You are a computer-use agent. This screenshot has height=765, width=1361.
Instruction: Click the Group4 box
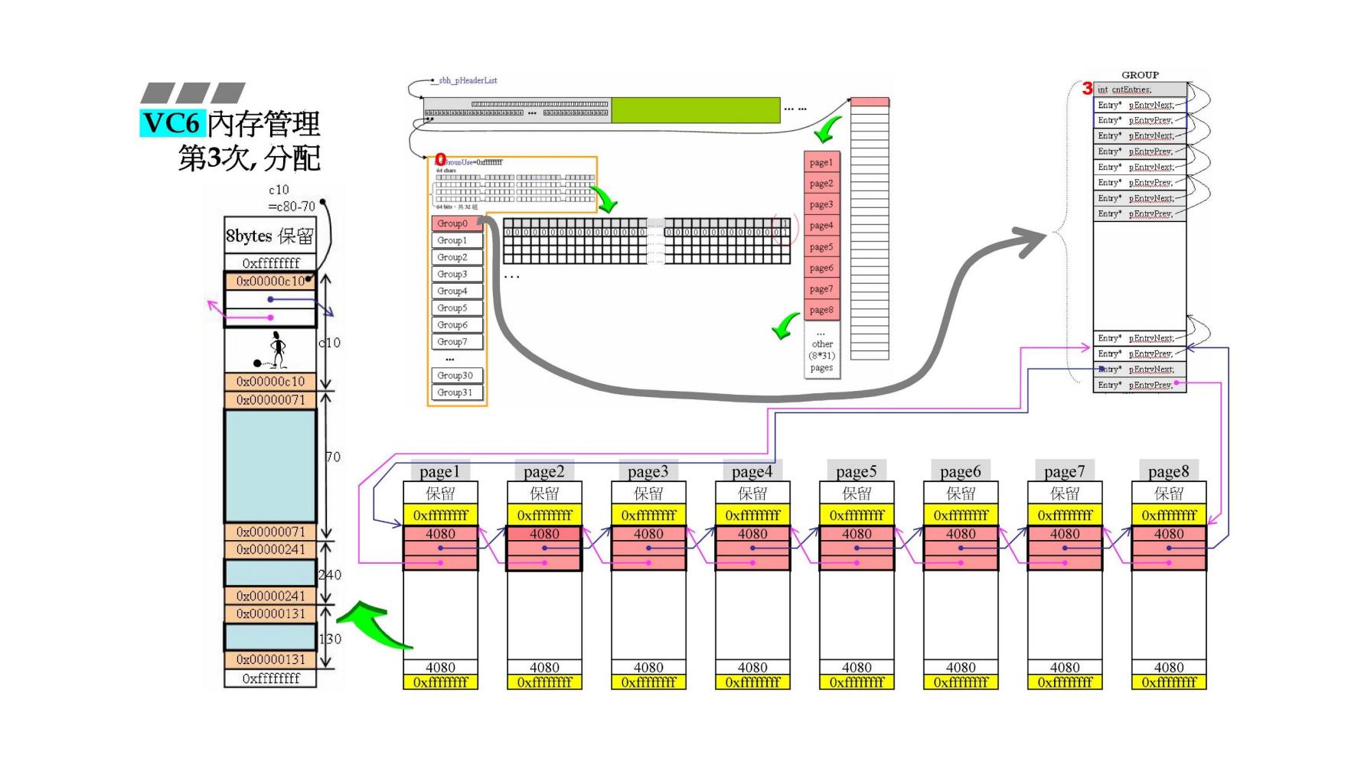click(457, 291)
